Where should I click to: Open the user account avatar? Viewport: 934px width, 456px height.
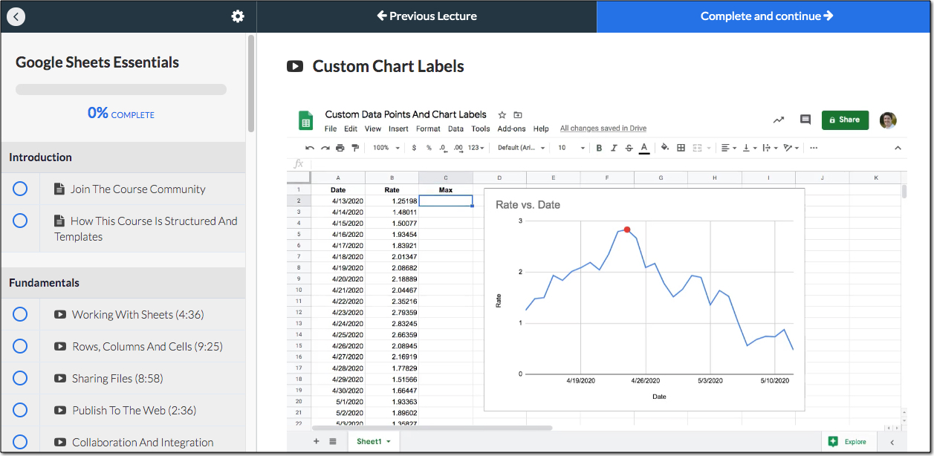(888, 120)
